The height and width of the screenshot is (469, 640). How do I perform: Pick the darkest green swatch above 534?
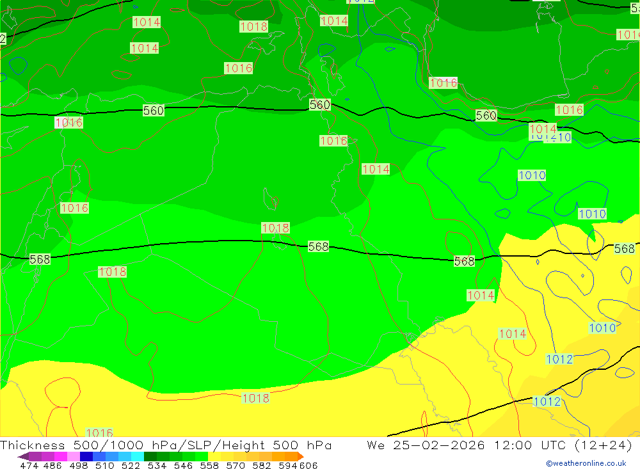(150, 456)
